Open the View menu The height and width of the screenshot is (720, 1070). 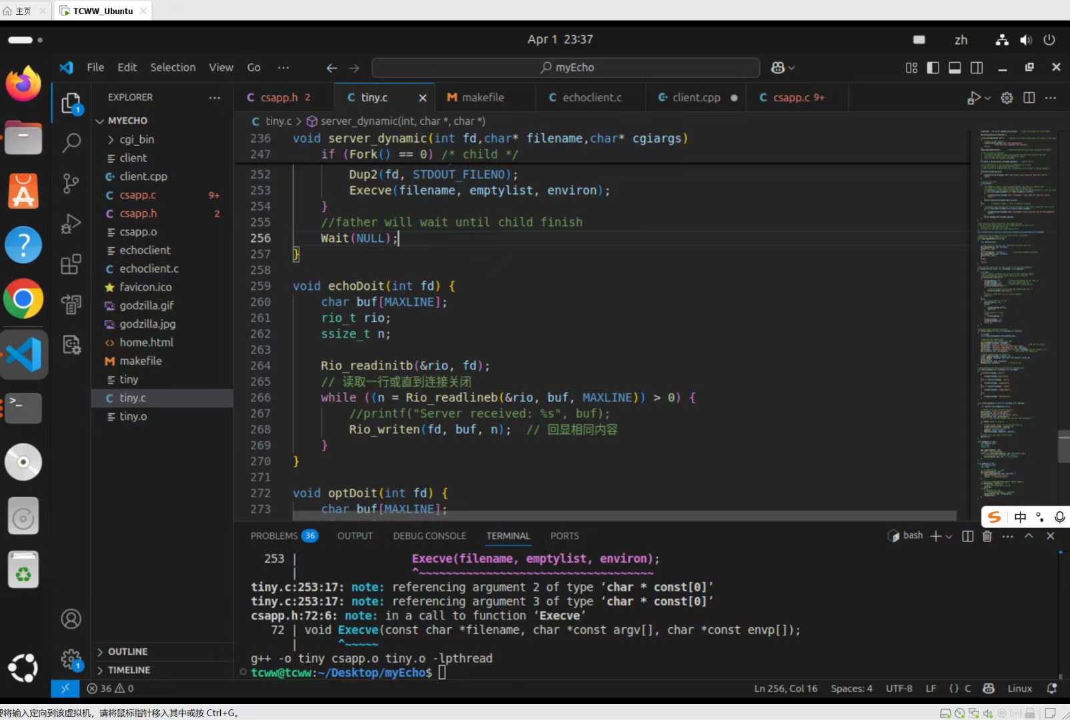(221, 67)
